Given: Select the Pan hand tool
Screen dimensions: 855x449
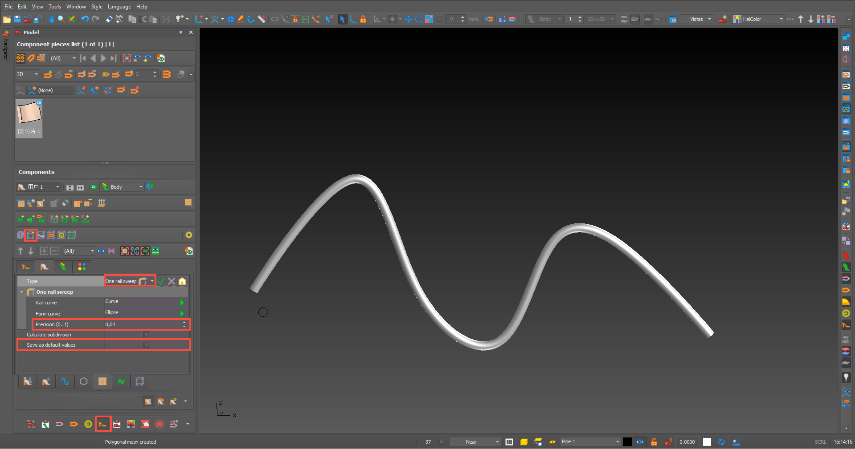Looking at the screenshot, I should (x=51, y=19).
